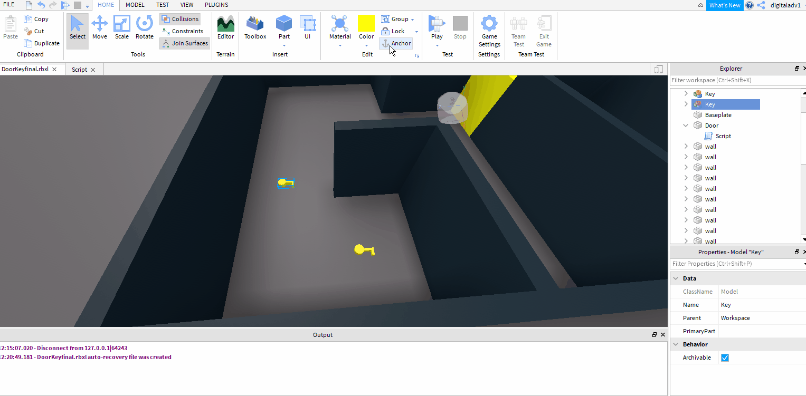Switch to the Script document tab
The image size is (806, 396).
[79, 70]
